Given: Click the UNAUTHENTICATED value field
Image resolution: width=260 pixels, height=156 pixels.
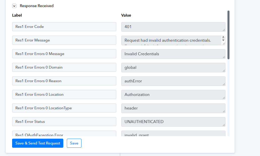Looking at the screenshot, I should pyautogui.click(x=173, y=122).
